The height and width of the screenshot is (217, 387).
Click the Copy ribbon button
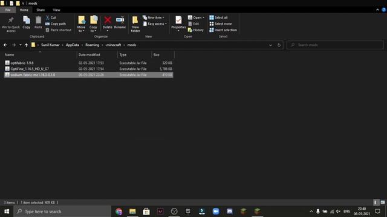27,23
